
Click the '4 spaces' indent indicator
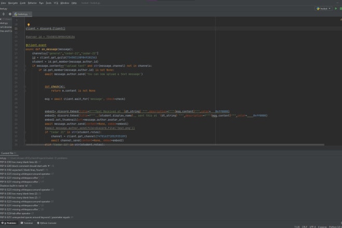click(x=322, y=227)
